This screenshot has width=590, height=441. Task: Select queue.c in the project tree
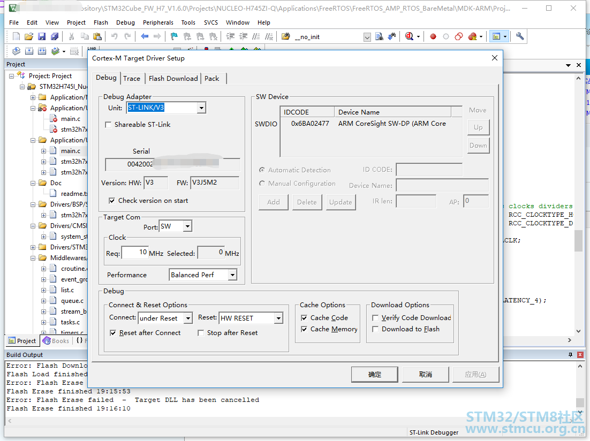pyautogui.click(x=72, y=301)
